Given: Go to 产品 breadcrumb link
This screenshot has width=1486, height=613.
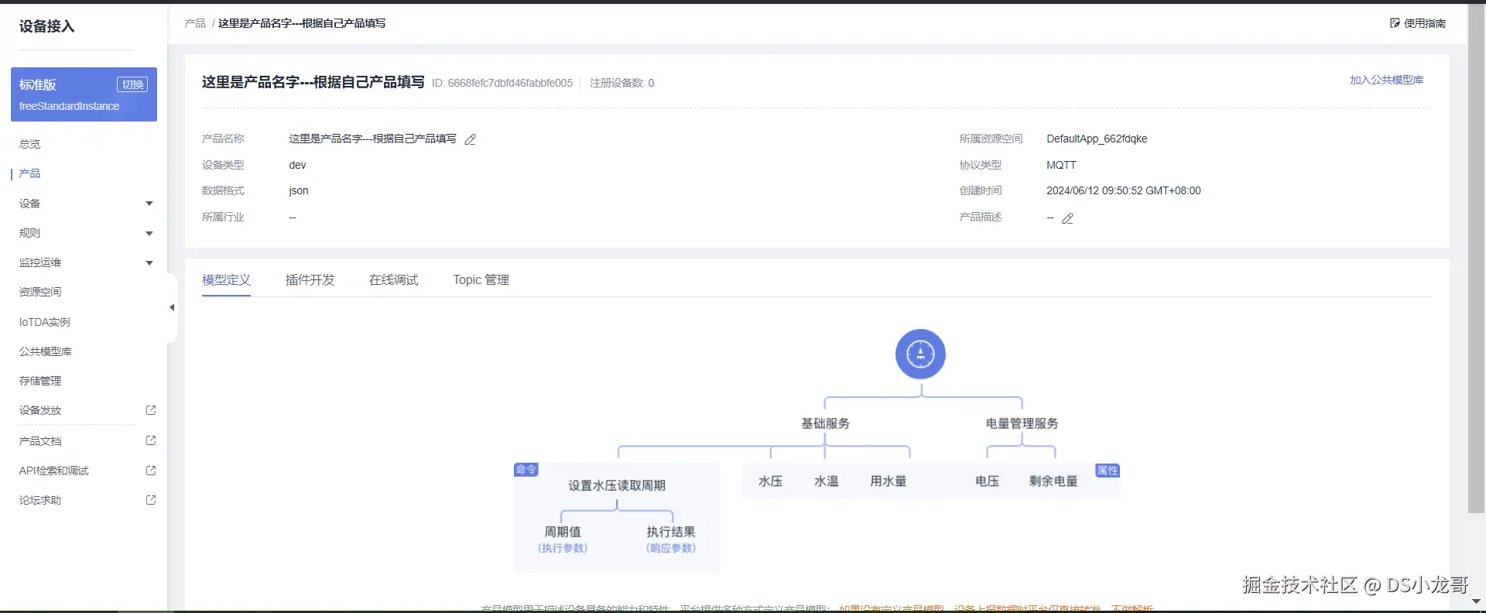Looking at the screenshot, I should point(195,23).
